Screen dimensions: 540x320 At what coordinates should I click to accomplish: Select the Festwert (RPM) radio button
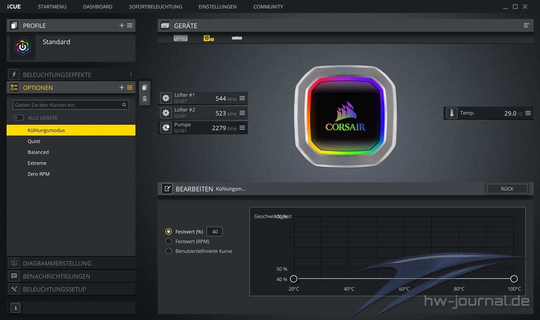click(x=169, y=241)
